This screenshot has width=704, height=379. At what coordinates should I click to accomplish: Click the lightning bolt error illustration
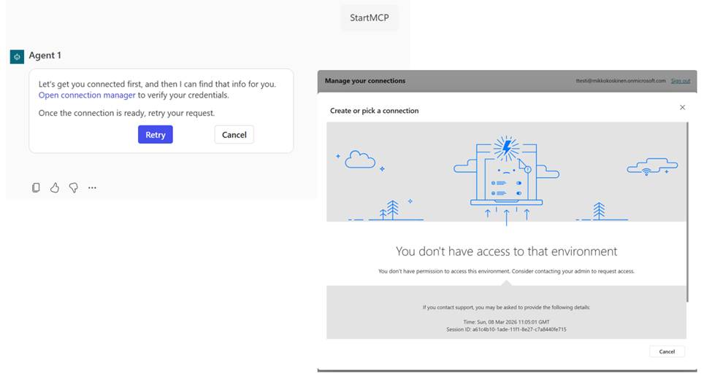[505, 148]
